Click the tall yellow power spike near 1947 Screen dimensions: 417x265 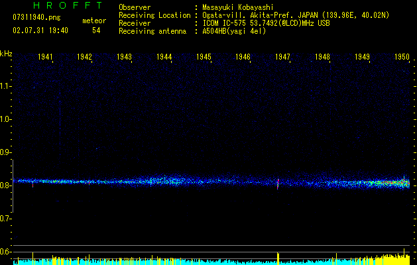click(278, 258)
